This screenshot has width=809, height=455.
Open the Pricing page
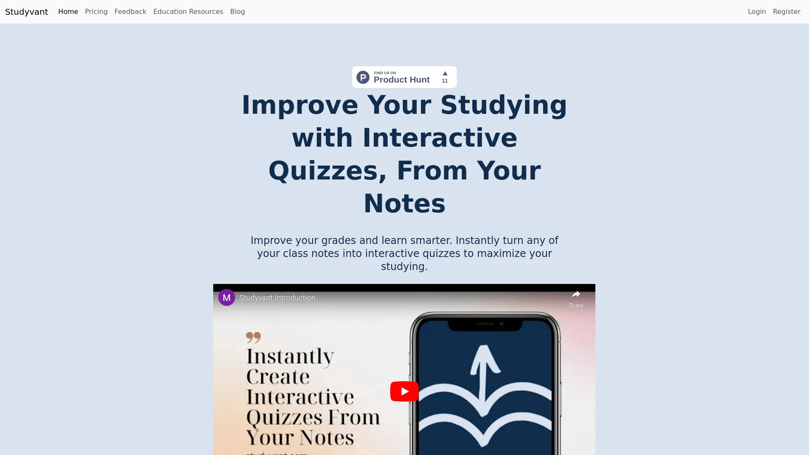coord(96,12)
